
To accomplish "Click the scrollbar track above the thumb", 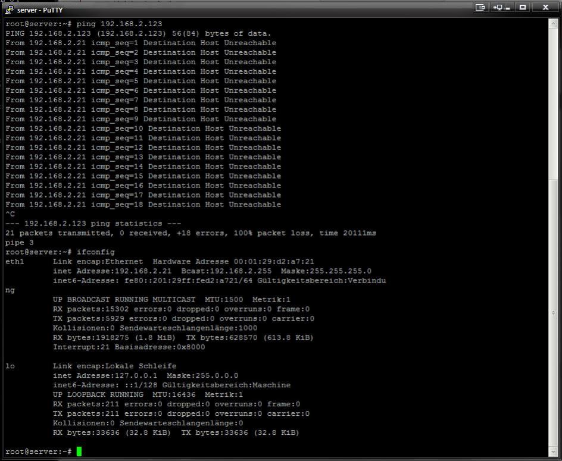I will (552, 103).
